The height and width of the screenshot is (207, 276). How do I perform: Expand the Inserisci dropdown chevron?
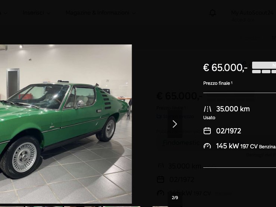point(49,13)
